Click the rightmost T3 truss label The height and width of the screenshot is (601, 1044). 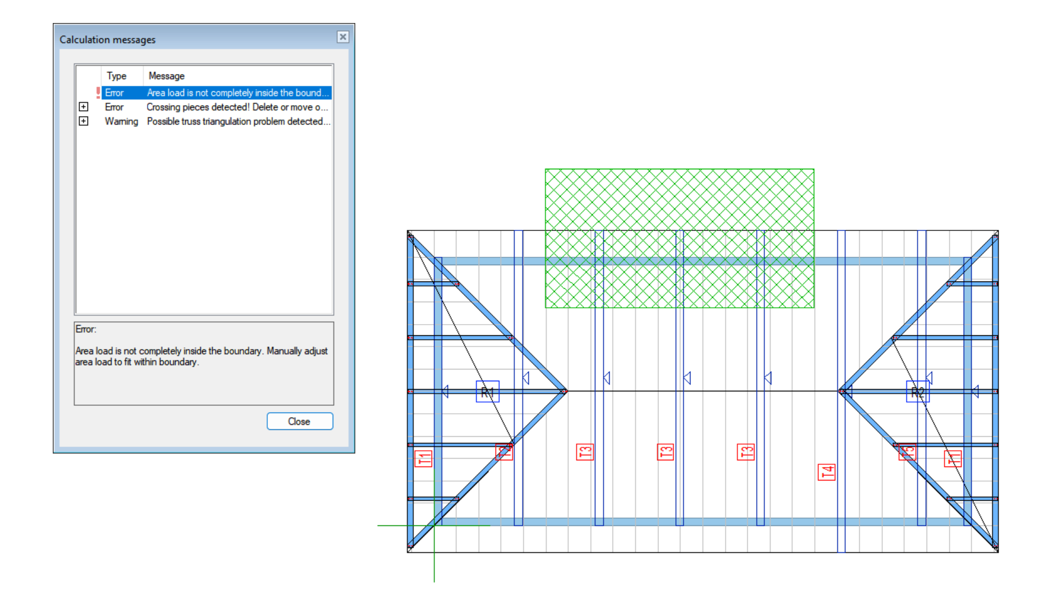pyautogui.click(x=745, y=452)
